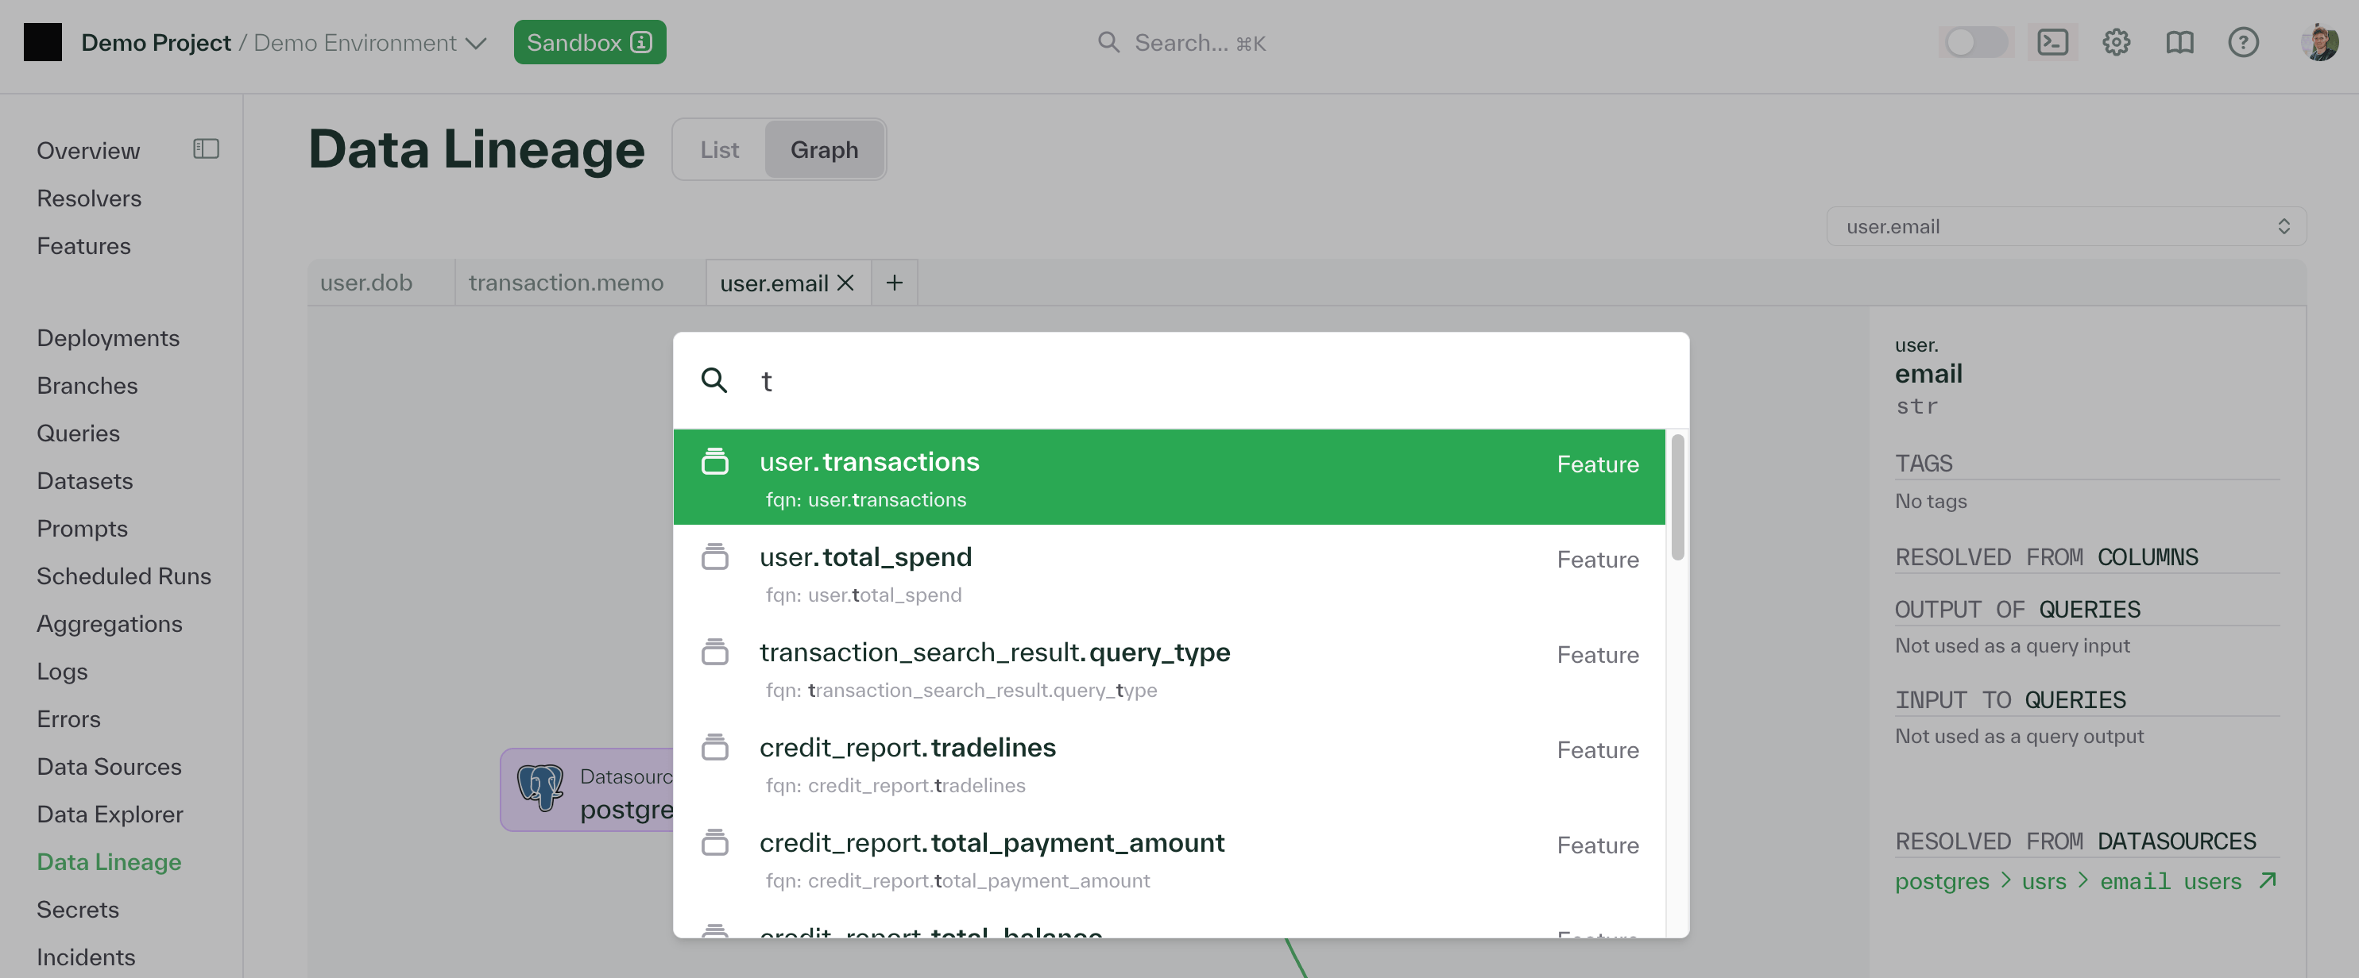The height and width of the screenshot is (978, 2359).
Task: Toggle the theme switch in the top bar
Action: (1975, 42)
